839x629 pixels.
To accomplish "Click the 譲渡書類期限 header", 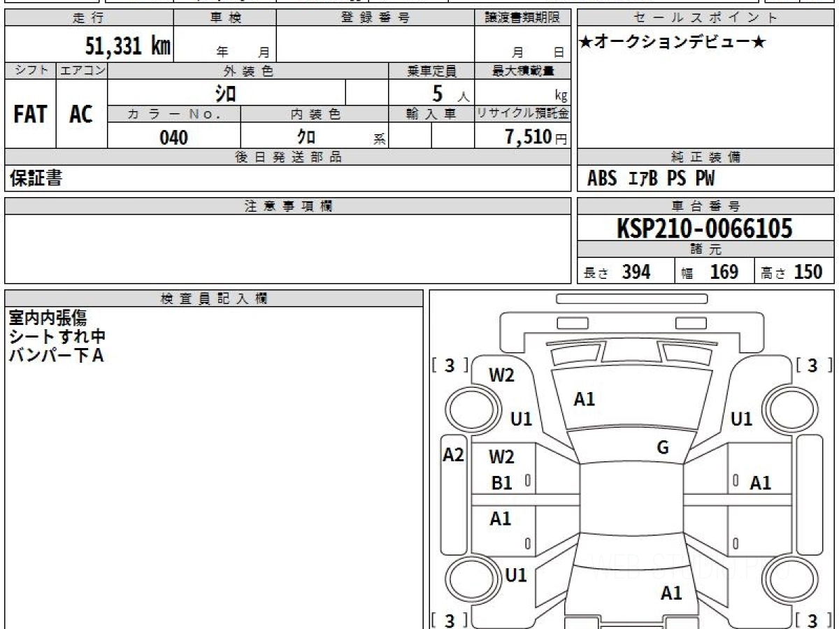I will pyautogui.click(x=522, y=18).
